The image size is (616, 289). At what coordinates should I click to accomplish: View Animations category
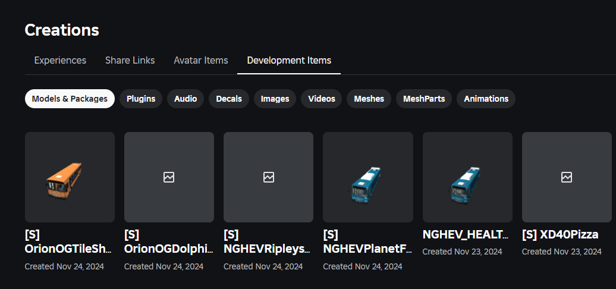pos(486,99)
